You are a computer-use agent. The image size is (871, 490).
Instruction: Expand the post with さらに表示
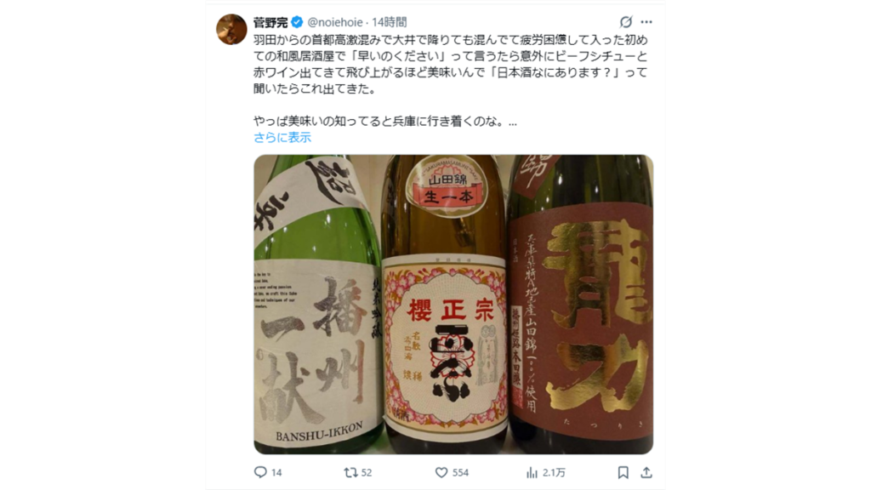click(x=282, y=137)
